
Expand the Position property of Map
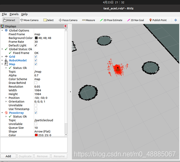[x=6, y=98]
